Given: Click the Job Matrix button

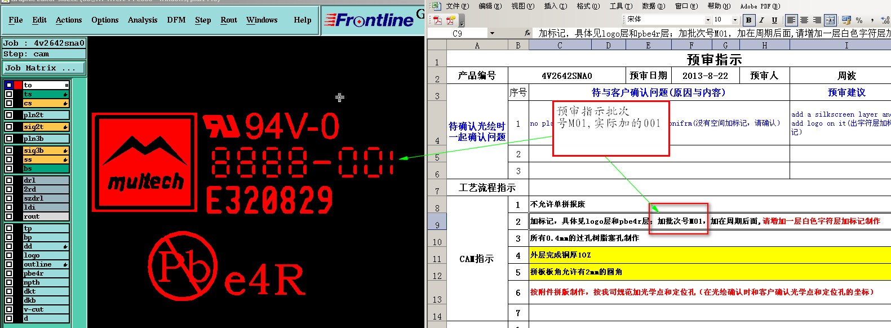Looking at the screenshot, I should point(44,68).
